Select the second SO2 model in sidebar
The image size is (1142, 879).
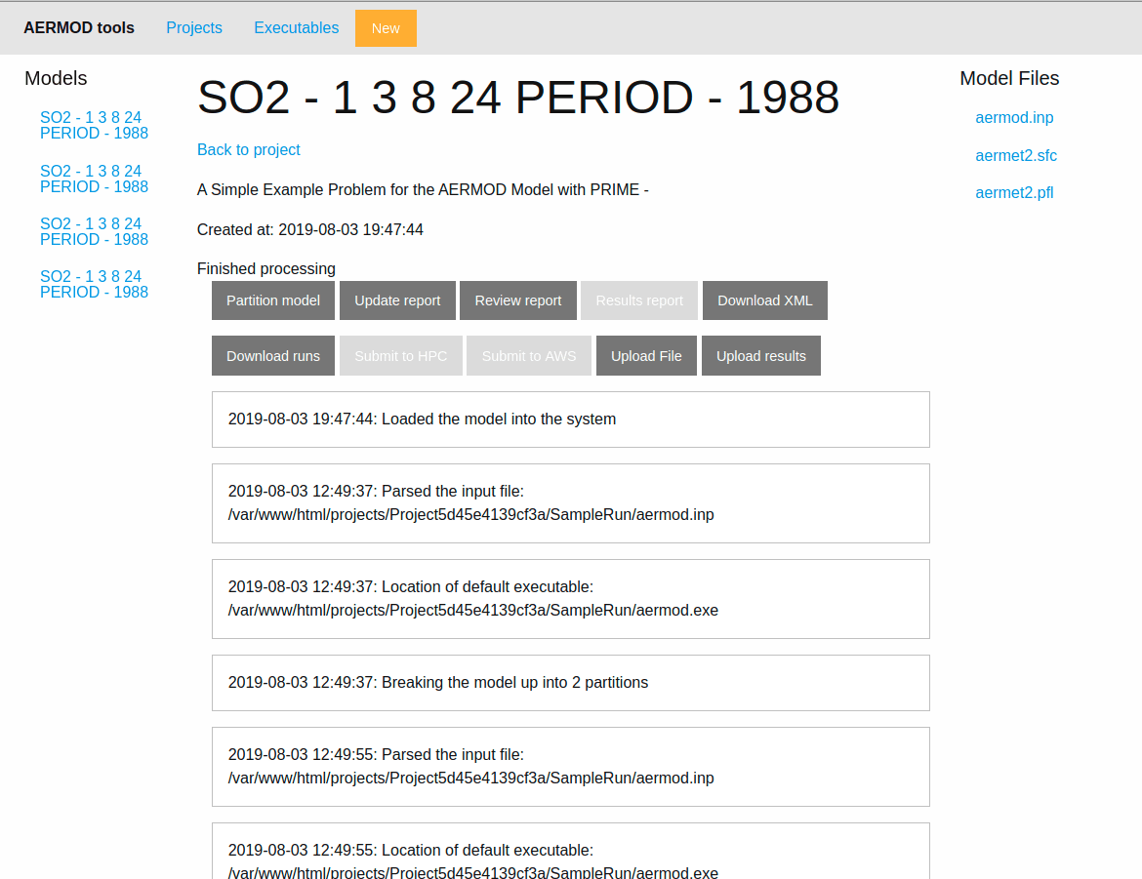coord(94,179)
